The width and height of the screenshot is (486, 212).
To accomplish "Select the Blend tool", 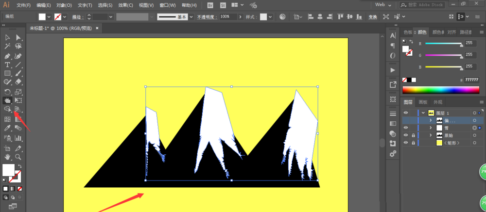I will click(18, 128).
